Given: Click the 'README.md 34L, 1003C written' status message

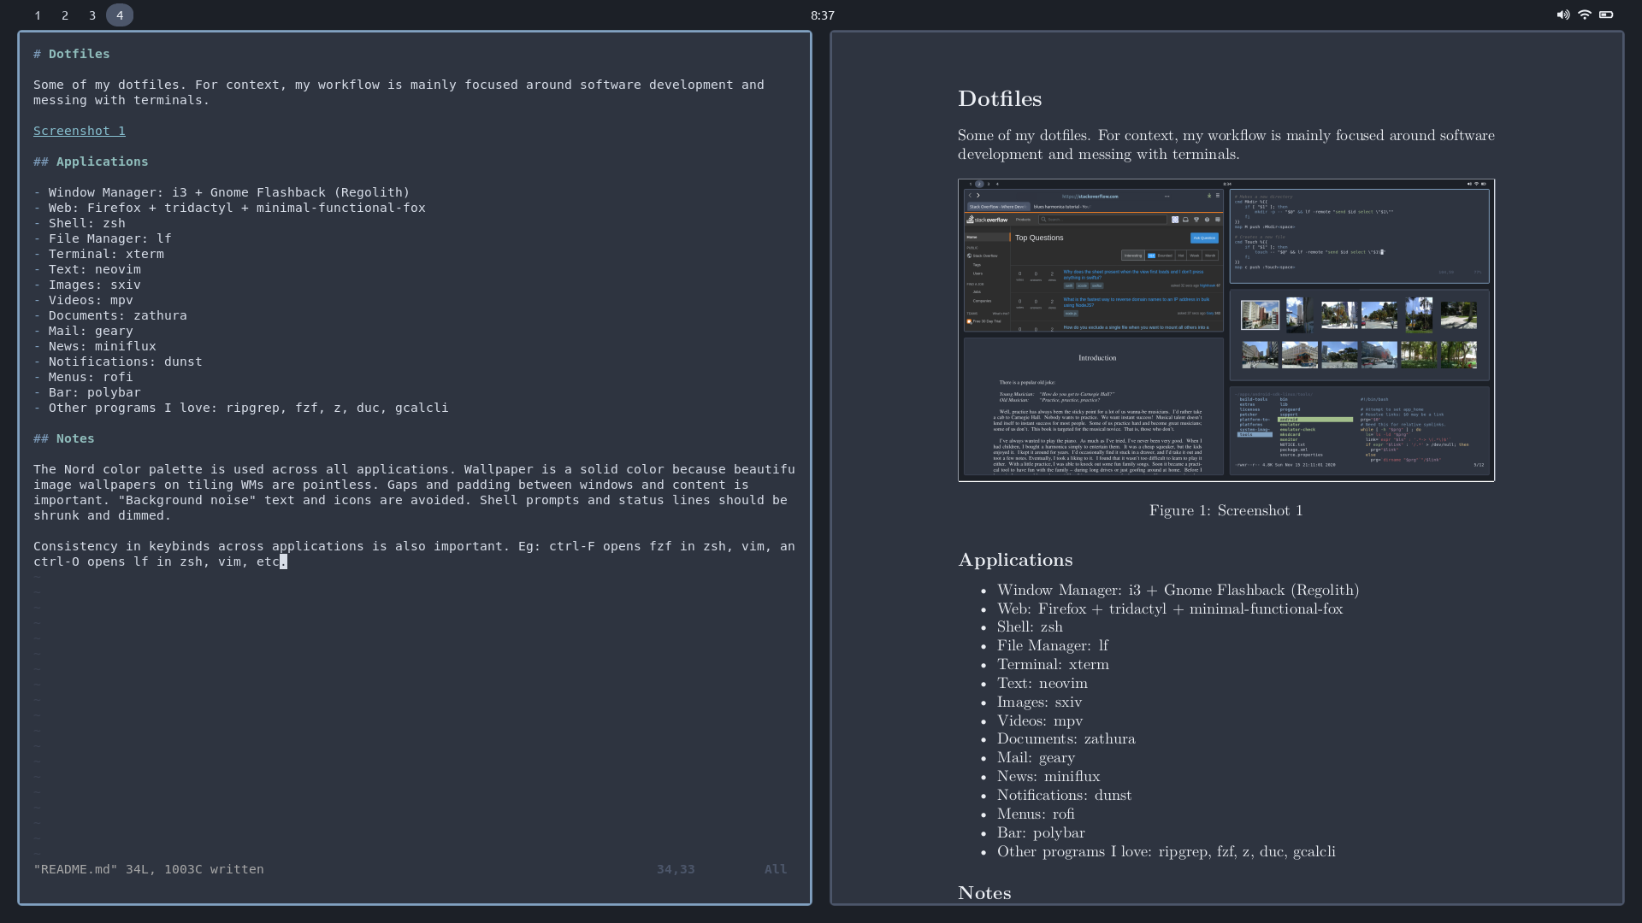Looking at the screenshot, I should [149, 869].
